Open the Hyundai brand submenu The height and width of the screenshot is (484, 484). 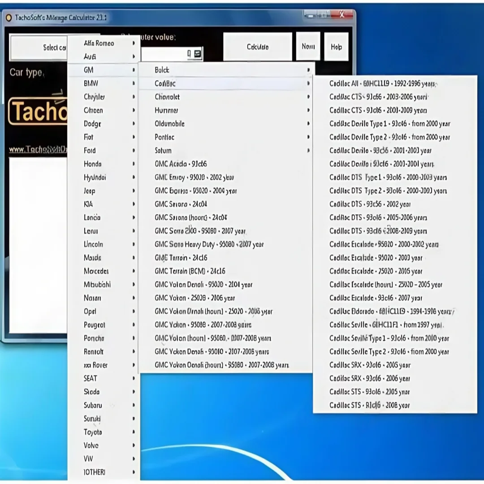tap(104, 177)
